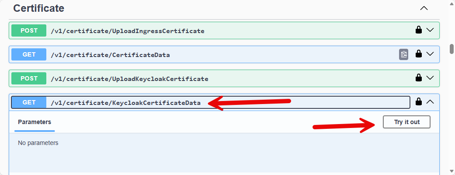Open the /v1/certificate/UploadIngressCertificate path link

pos(128,31)
